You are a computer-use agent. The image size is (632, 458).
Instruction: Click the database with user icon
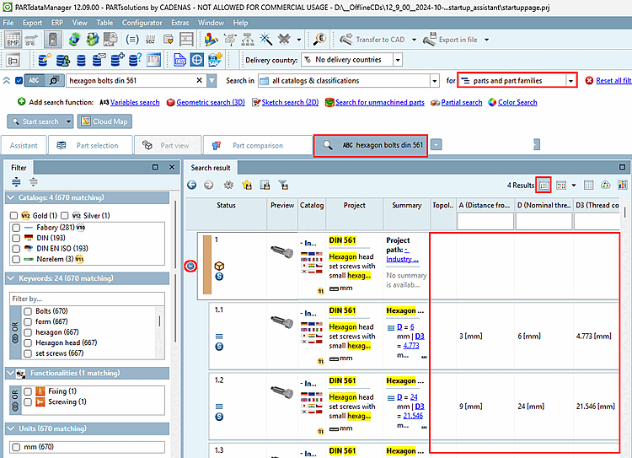pyautogui.click(x=63, y=60)
